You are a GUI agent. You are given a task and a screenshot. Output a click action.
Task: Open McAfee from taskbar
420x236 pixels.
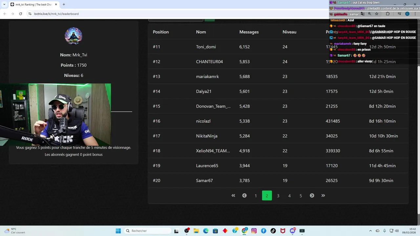(283, 231)
